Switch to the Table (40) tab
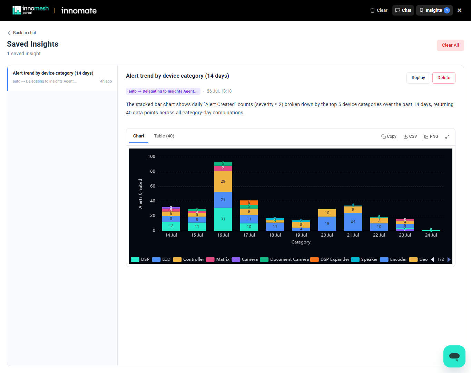 pyautogui.click(x=164, y=136)
